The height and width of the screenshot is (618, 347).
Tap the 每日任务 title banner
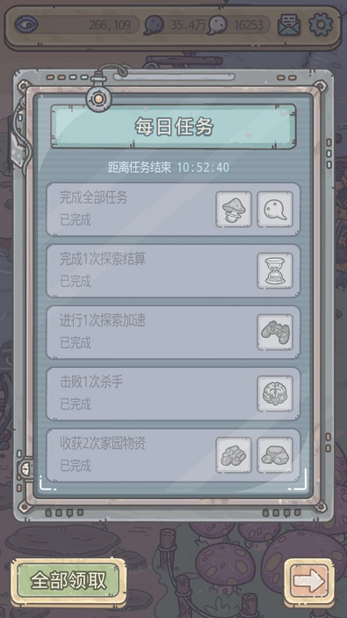174,127
